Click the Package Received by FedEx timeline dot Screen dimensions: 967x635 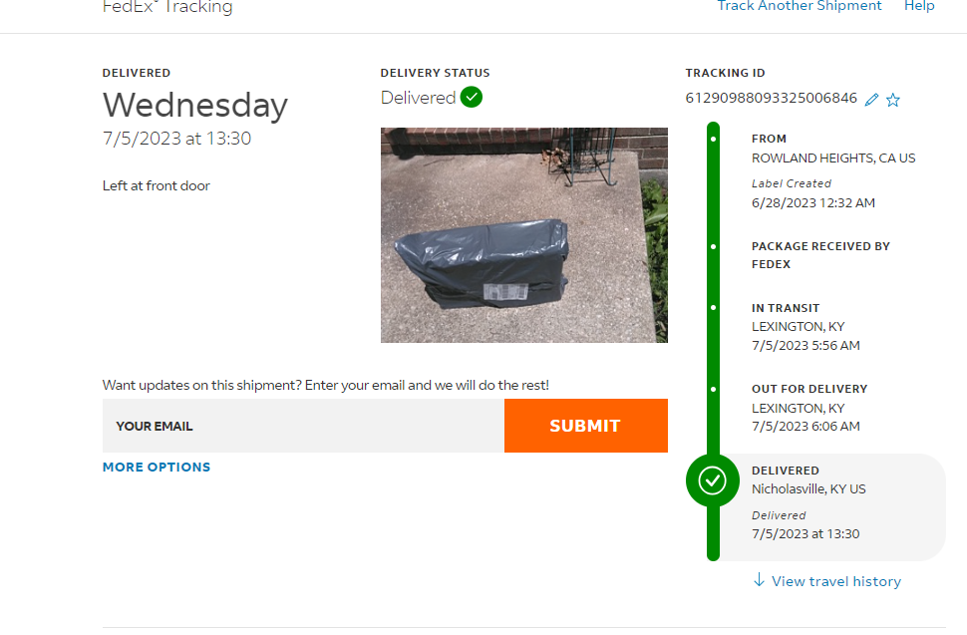(713, 245)
